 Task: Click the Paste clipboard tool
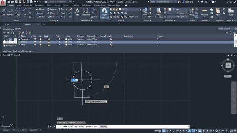coord(218,12)
